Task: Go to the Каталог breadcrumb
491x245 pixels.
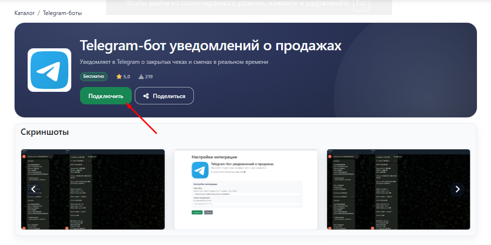Action: click(x=25, y=13)
